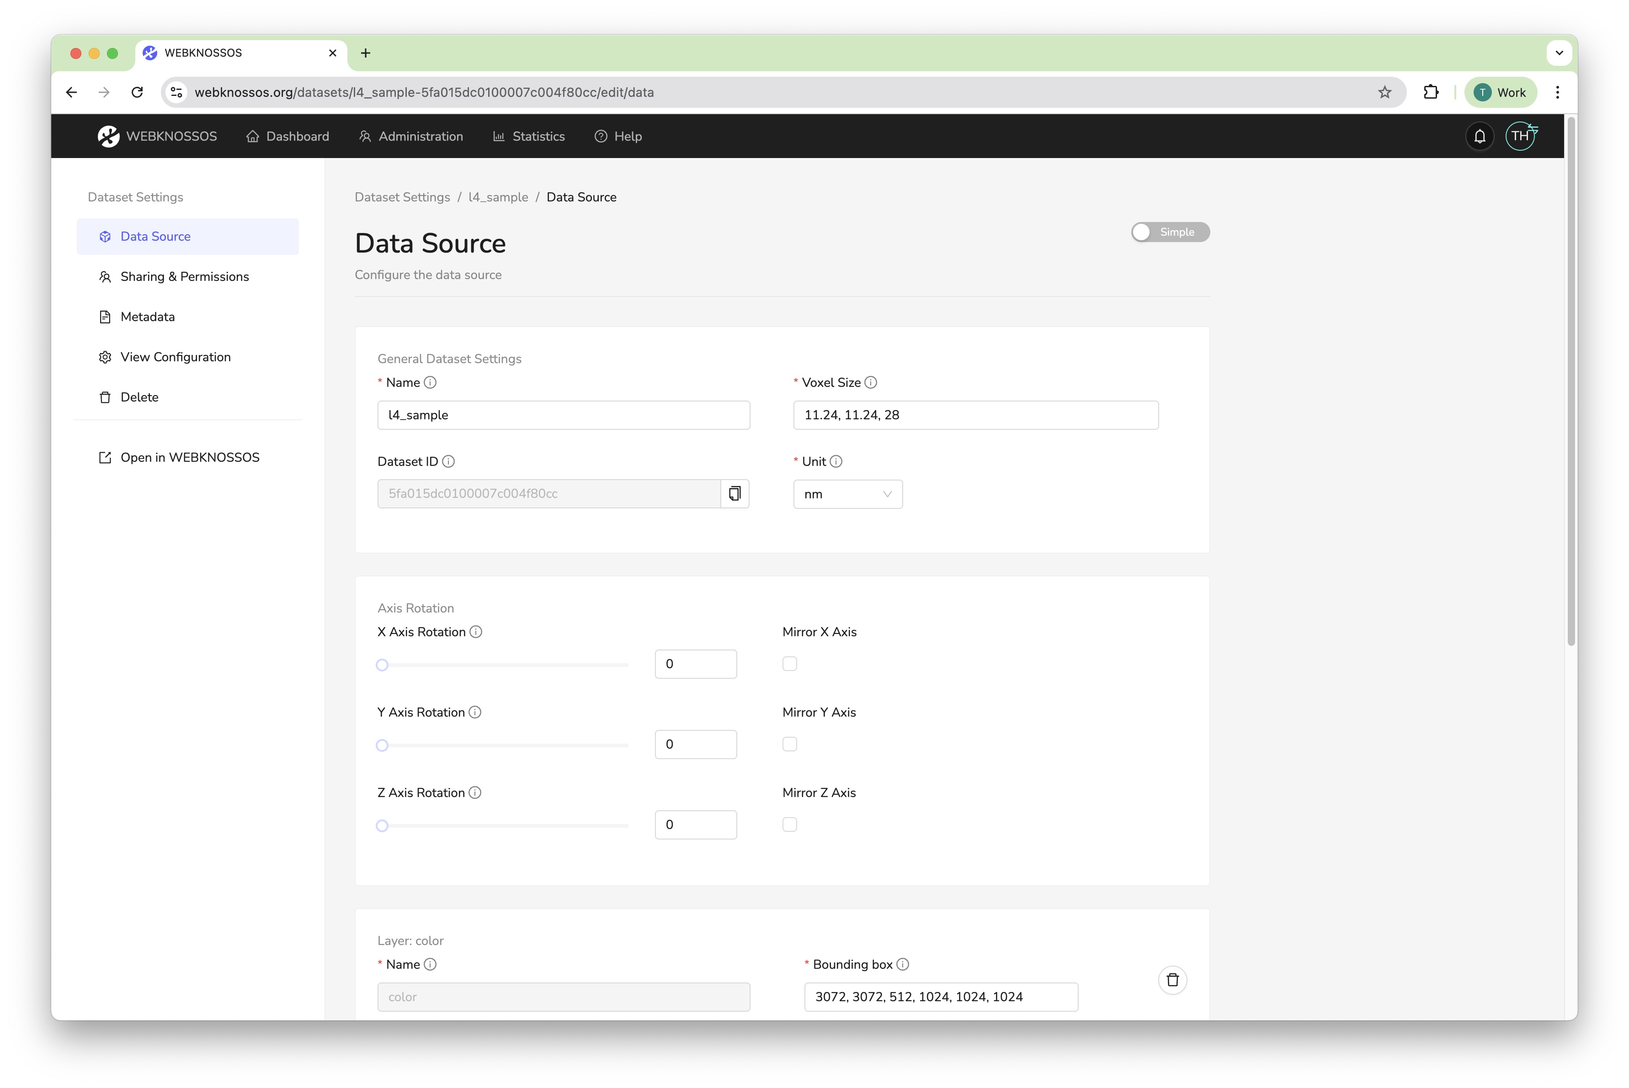Go to l4_sample breadcrumb link

click(498, 197)
